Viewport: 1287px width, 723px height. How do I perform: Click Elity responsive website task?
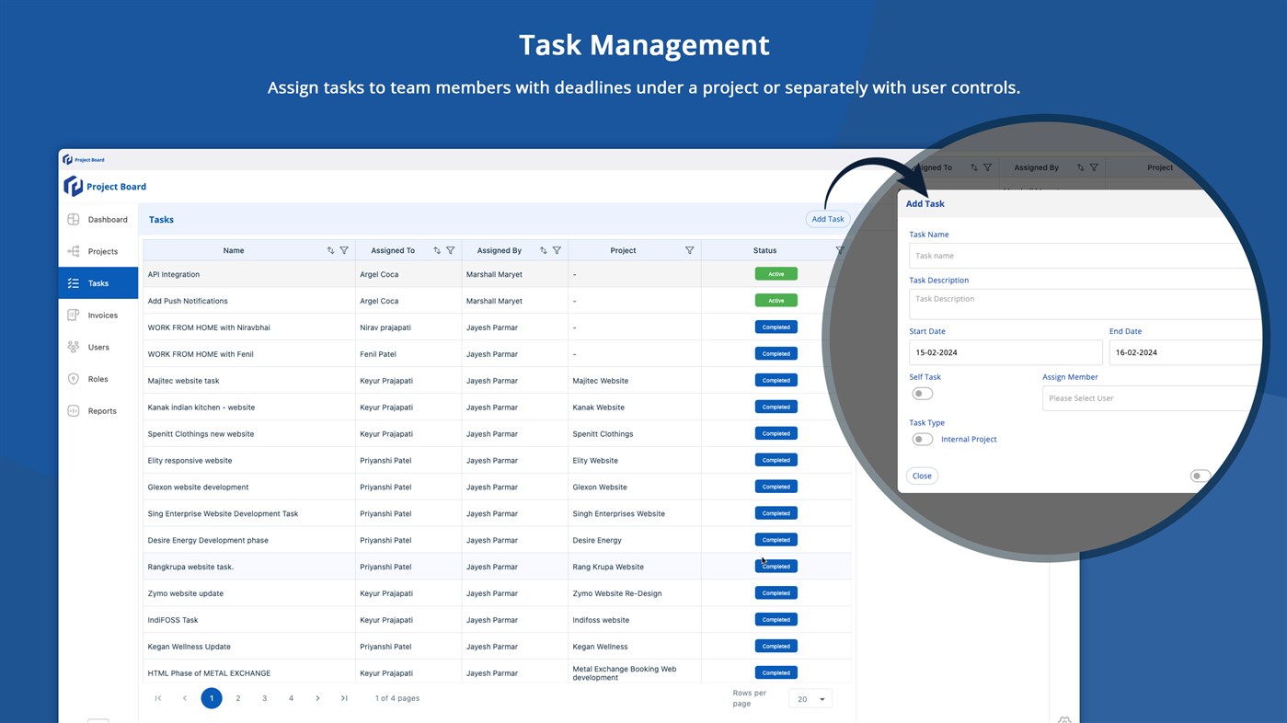(x=190, y=461)
